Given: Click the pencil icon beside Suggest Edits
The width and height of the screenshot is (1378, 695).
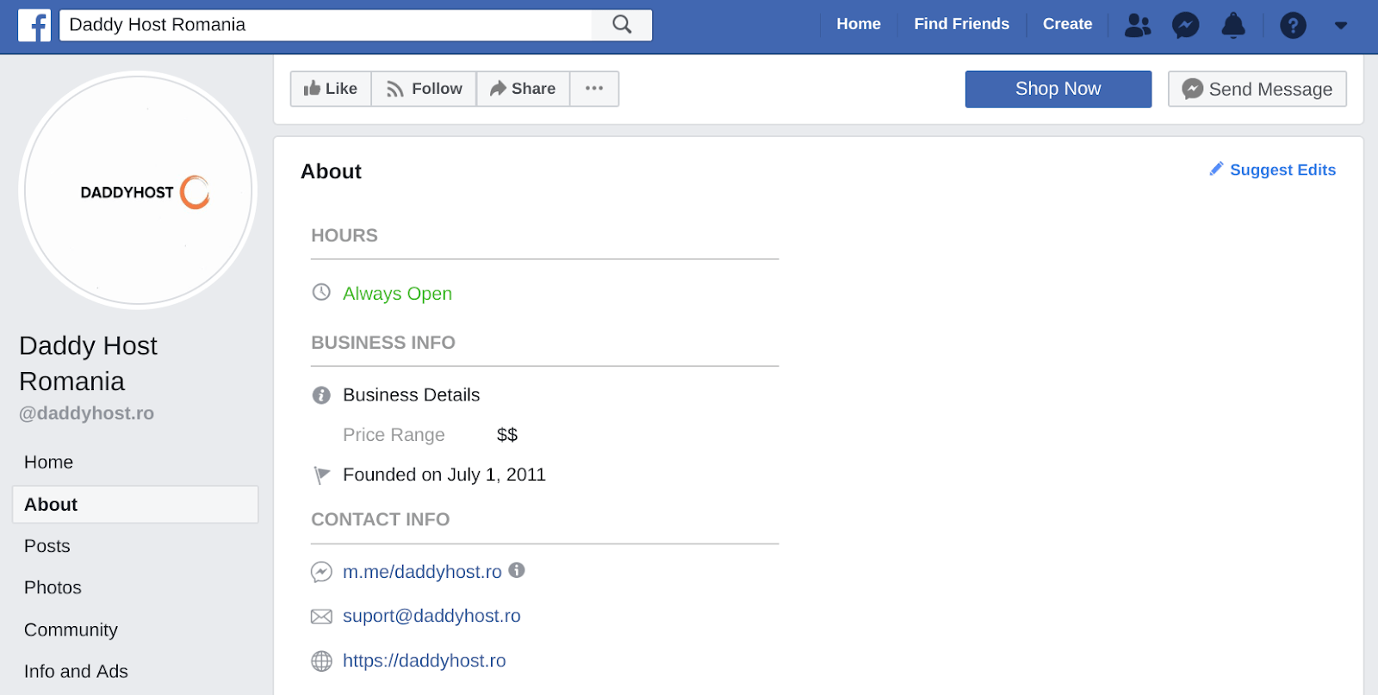Looking at the screenshot, I should pyautogui.click(x=1216, y=169).
